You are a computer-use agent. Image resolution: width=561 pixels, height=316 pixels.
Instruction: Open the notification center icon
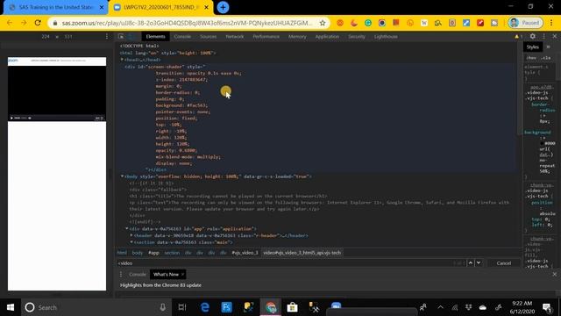[546, 307]
